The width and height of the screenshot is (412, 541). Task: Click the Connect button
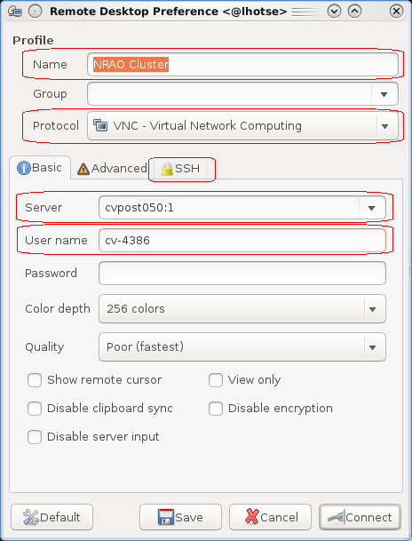pyautogui.click(x=360, y=517)
